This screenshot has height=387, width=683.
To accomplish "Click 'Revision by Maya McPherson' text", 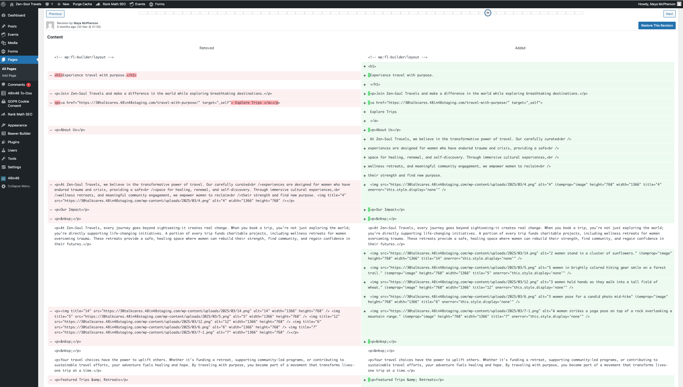I will (77, 23).
